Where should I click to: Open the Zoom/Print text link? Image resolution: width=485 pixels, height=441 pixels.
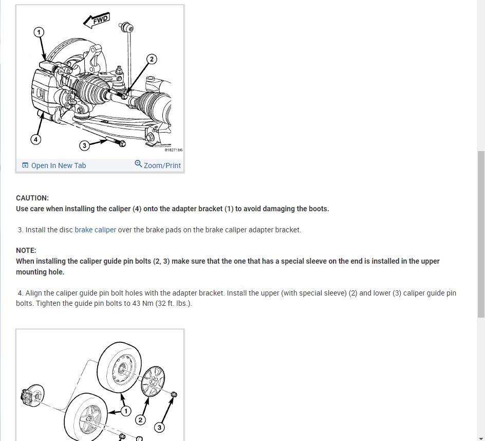[162, 166]
